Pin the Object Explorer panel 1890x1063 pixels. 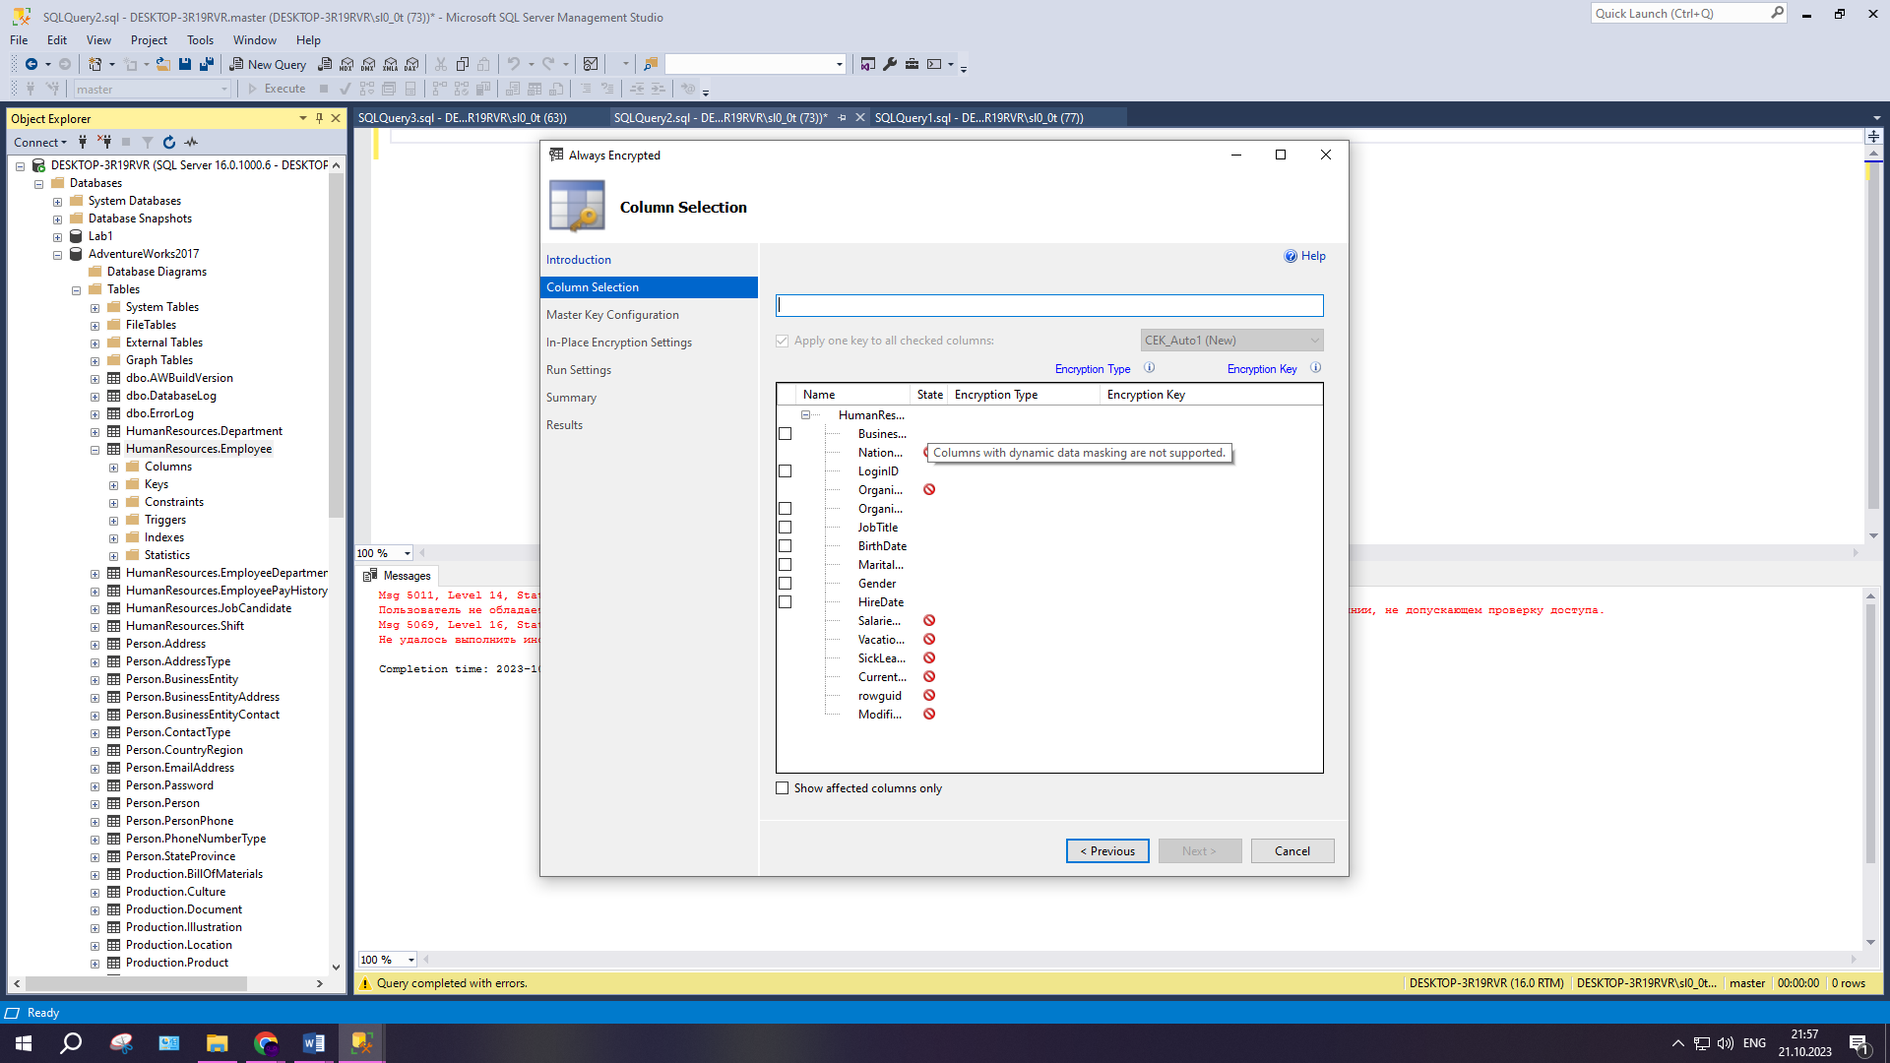(x=319, y=118)
